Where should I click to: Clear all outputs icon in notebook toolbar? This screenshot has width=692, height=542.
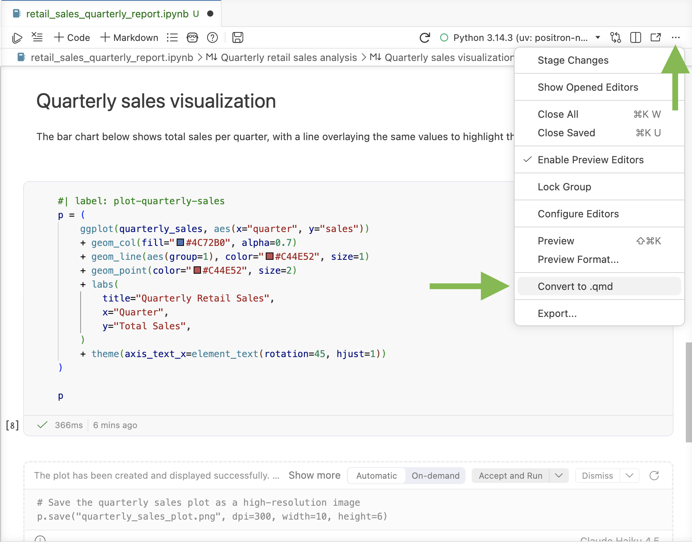(x=37, y=37)
